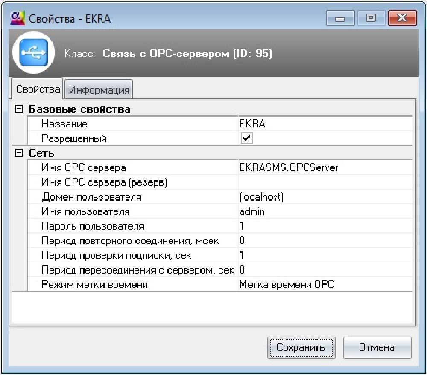This screenshot has width=427, height=375.
Task: Select the Разрешенный property label
Action: (74, 138)
